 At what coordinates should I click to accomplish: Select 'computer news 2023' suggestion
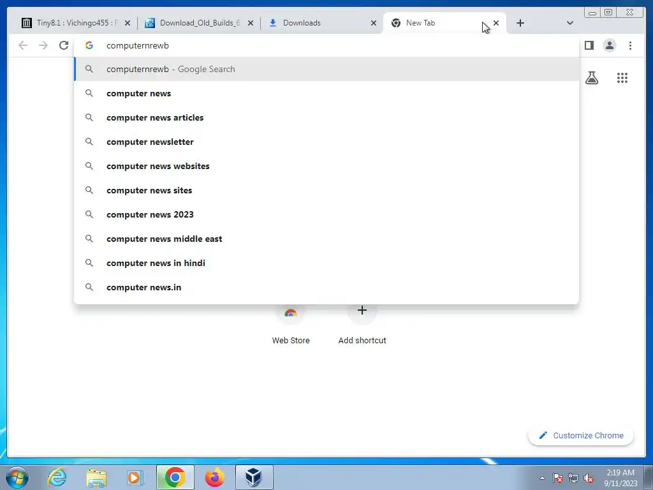326,214
